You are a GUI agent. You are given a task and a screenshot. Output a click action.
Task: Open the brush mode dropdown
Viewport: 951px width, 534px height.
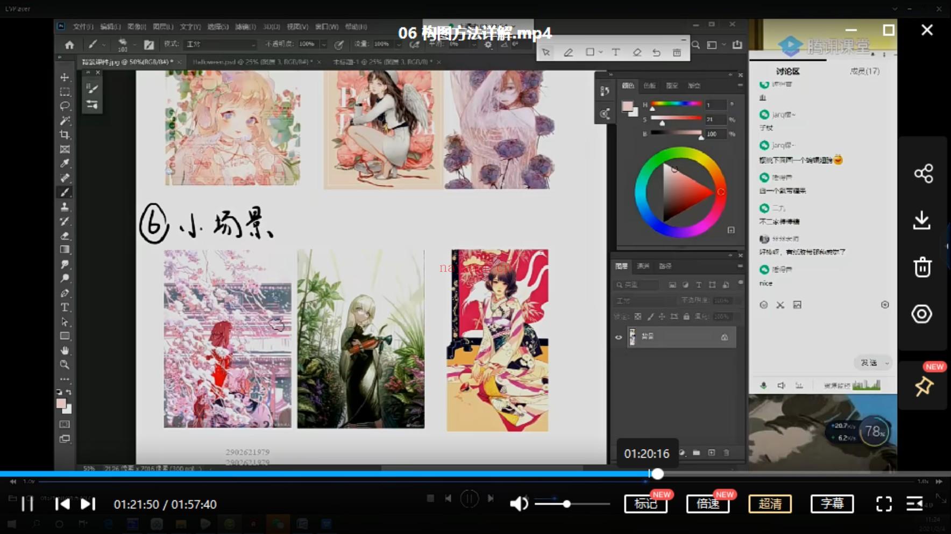tap(221, 44)
